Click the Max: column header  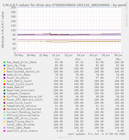[x=119, y=59]
